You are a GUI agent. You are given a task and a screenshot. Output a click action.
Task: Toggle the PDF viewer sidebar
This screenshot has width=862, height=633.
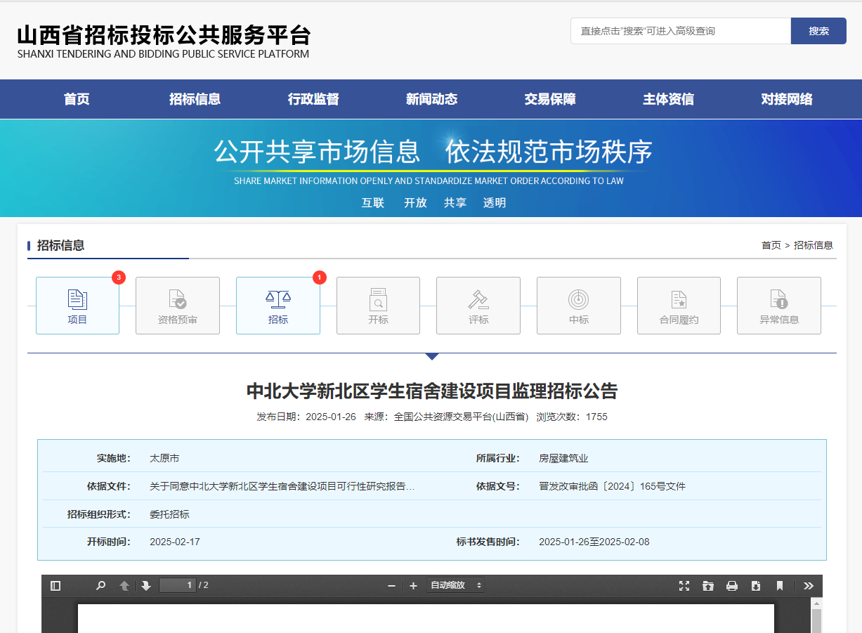pyautogui.click(x=56, y=585)
